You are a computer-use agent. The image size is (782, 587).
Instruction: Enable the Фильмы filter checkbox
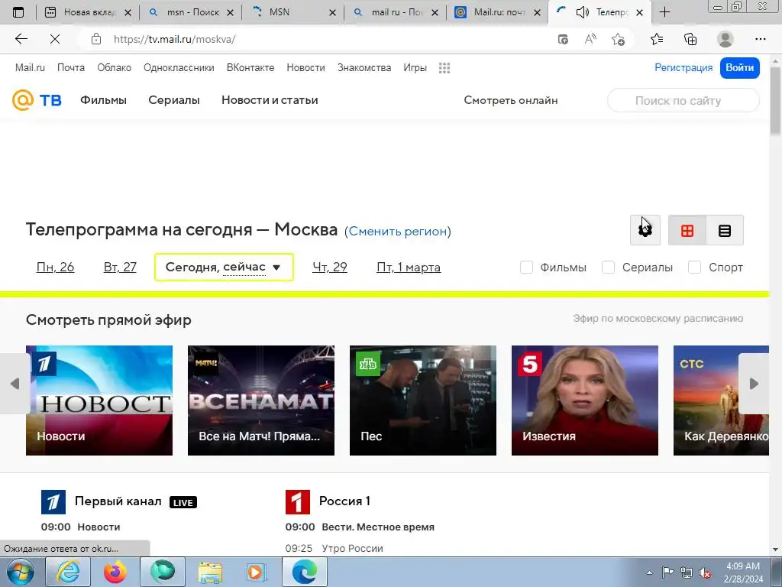click(x=526, y=267)
